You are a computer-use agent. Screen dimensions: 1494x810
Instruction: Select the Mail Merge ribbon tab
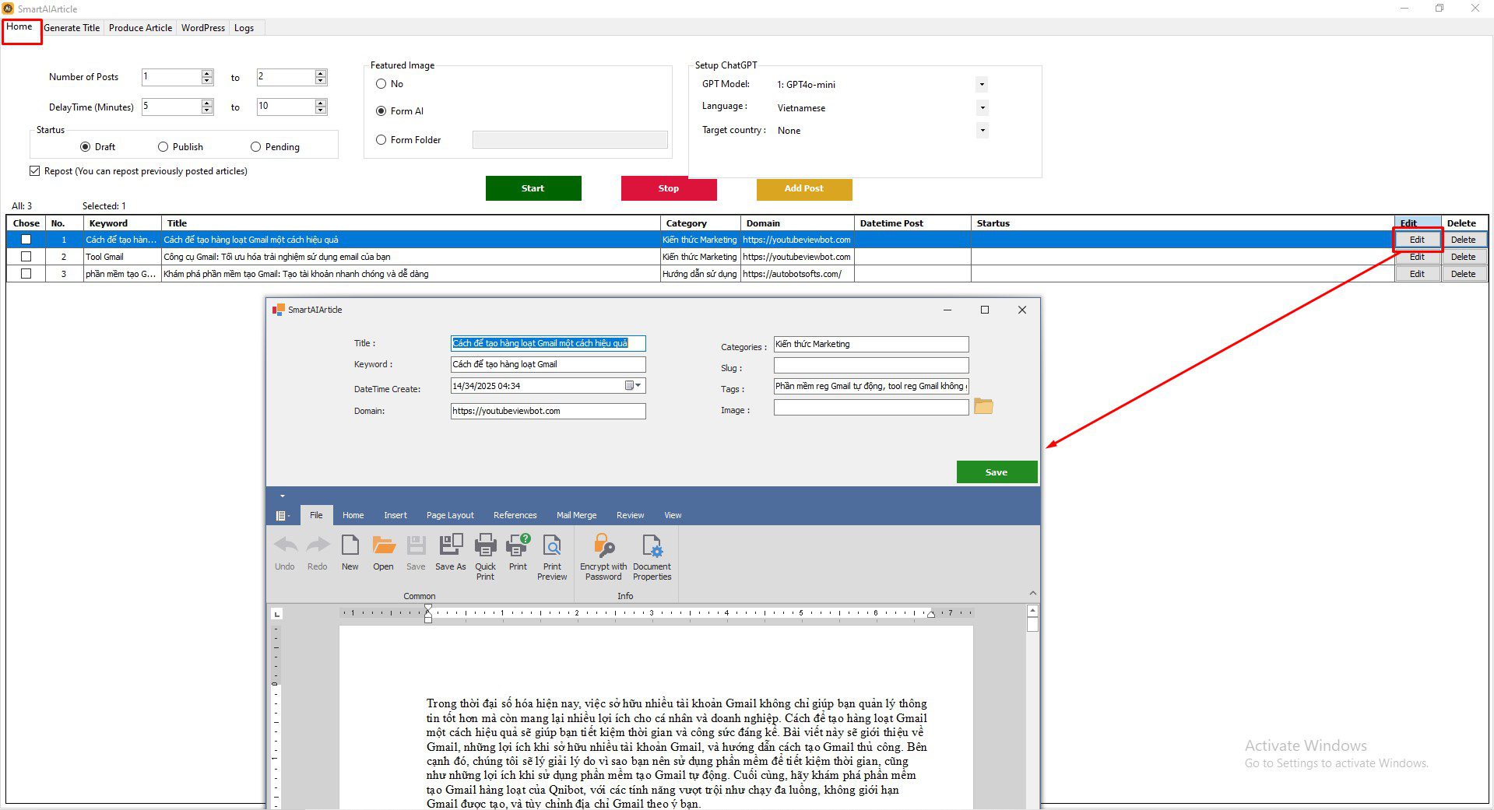point(577,515)
